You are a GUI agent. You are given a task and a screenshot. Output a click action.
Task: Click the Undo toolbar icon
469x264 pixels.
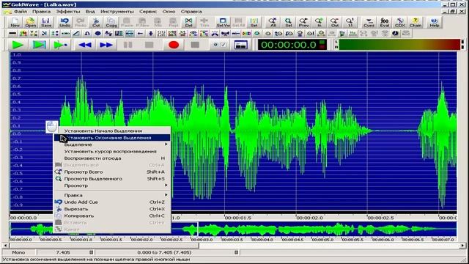tap(64, 23)
